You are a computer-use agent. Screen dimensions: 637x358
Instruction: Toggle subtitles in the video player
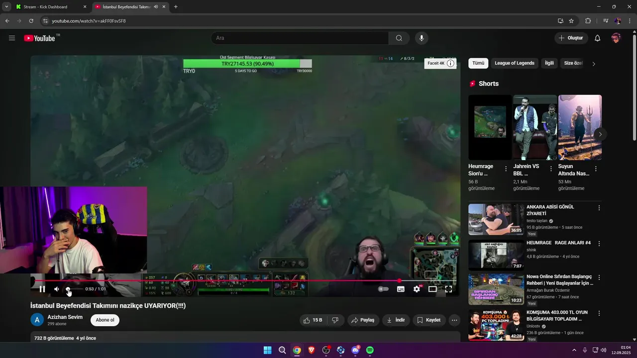pos(401,289)
